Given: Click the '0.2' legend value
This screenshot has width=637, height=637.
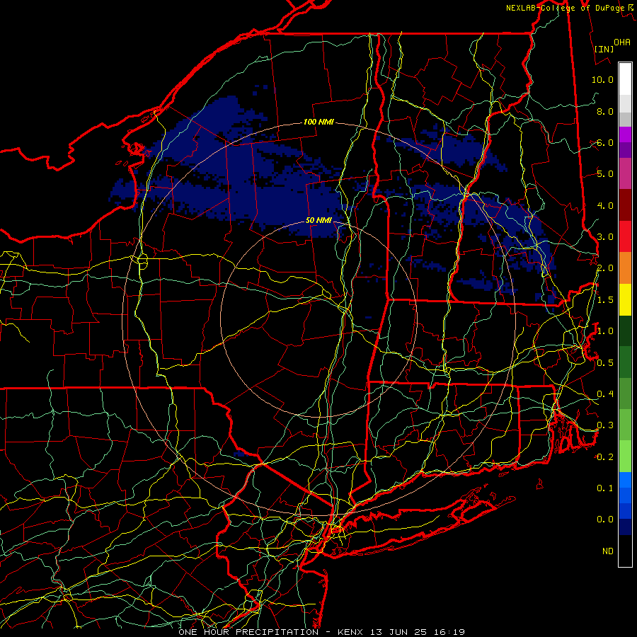Looking at the screenshot, I should 605,457.
